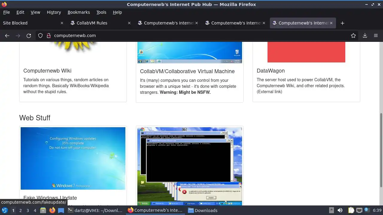Bookmark this page with the star

(x=353, y=36)
